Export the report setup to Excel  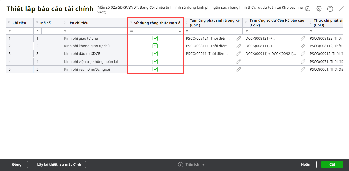[x=308, y=9]
